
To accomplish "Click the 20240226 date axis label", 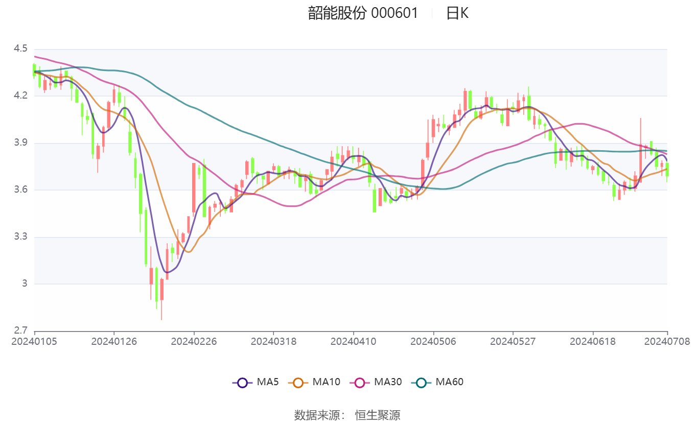I will (194, 341).
